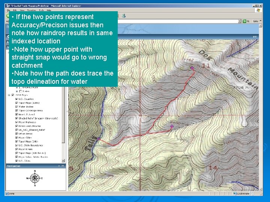Click the 'Mountain' map label

[243, 78]
